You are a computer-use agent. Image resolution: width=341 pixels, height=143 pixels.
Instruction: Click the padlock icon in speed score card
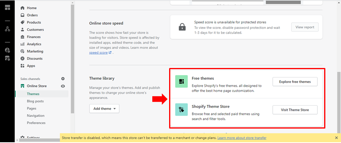point(182,27)
